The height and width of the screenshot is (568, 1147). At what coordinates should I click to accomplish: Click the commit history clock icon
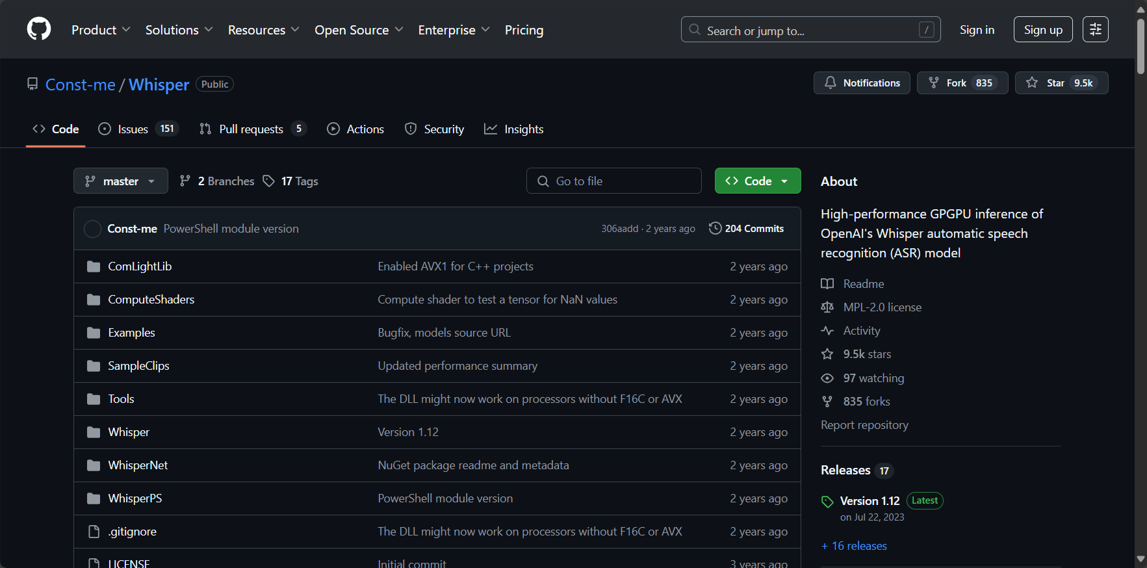point(715,228)
